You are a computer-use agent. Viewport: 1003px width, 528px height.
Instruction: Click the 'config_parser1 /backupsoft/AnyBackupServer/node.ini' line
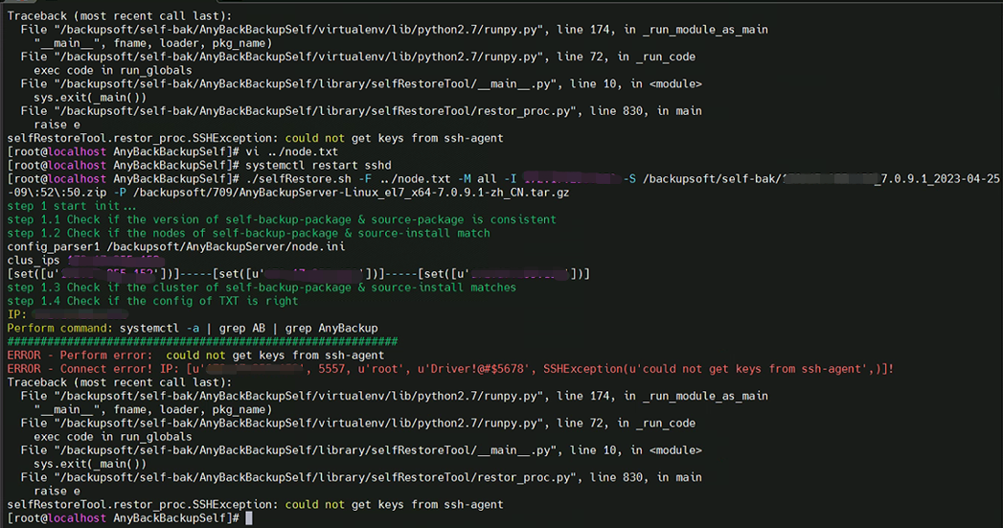pyautogui.click(x=176, y=246)
